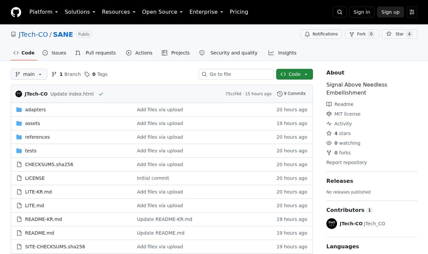
Task: Open the appearance settings slider icon
Action: (x=412, y=12)
